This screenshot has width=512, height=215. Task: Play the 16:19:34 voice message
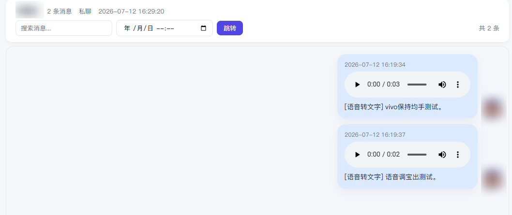tap(357, 85)
